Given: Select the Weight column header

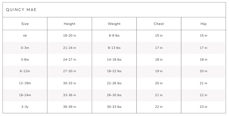Looking at the screenshot, I should [x=114, y=24].
